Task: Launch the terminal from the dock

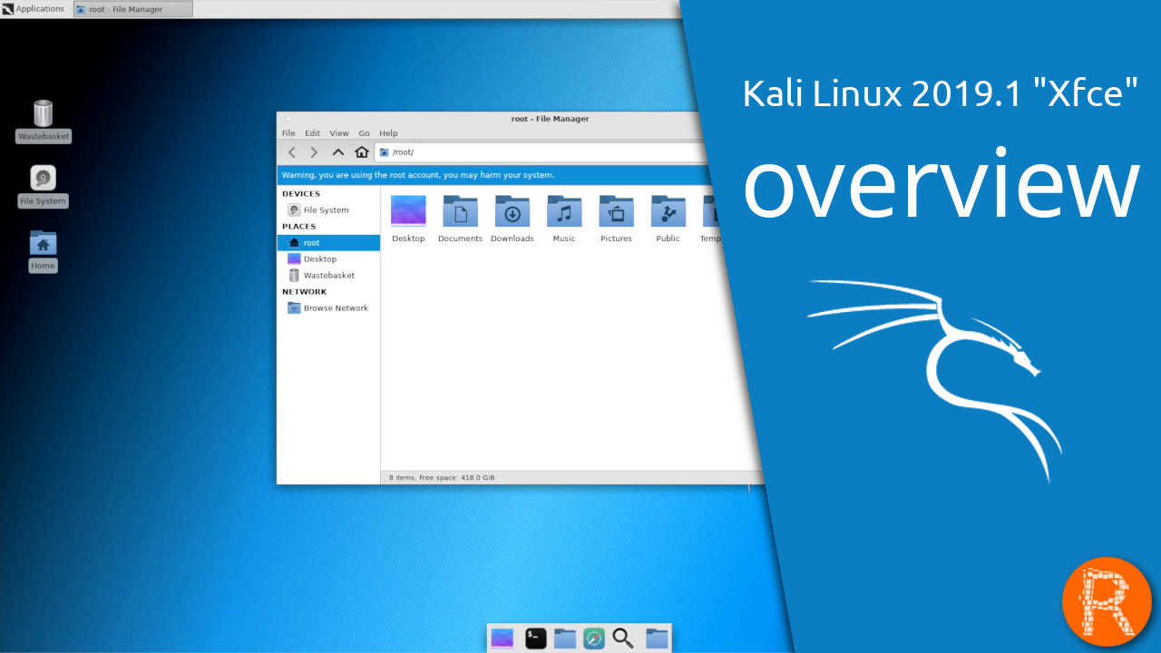Action: 535,638
